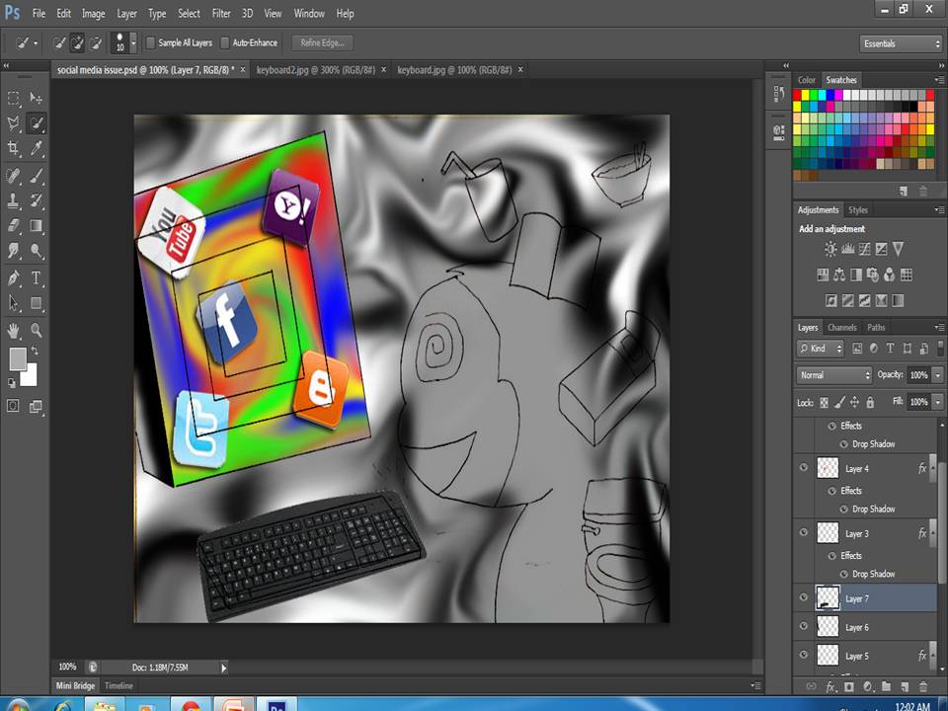Hide Layer 7 visibility eye
The height and width of the screenshot is (711, 948).
[804, 597]
